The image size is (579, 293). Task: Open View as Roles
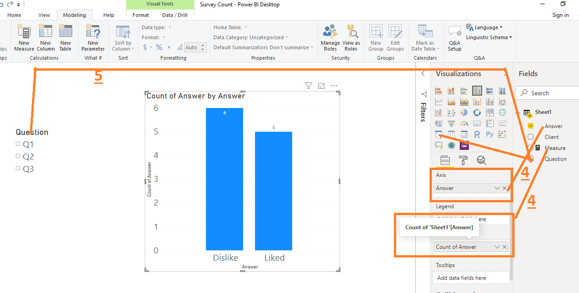click(351, 38)
